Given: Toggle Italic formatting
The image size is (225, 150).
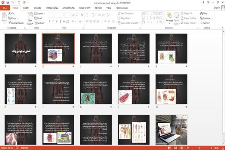Looking at the screenshot, I should click(53, 21).
